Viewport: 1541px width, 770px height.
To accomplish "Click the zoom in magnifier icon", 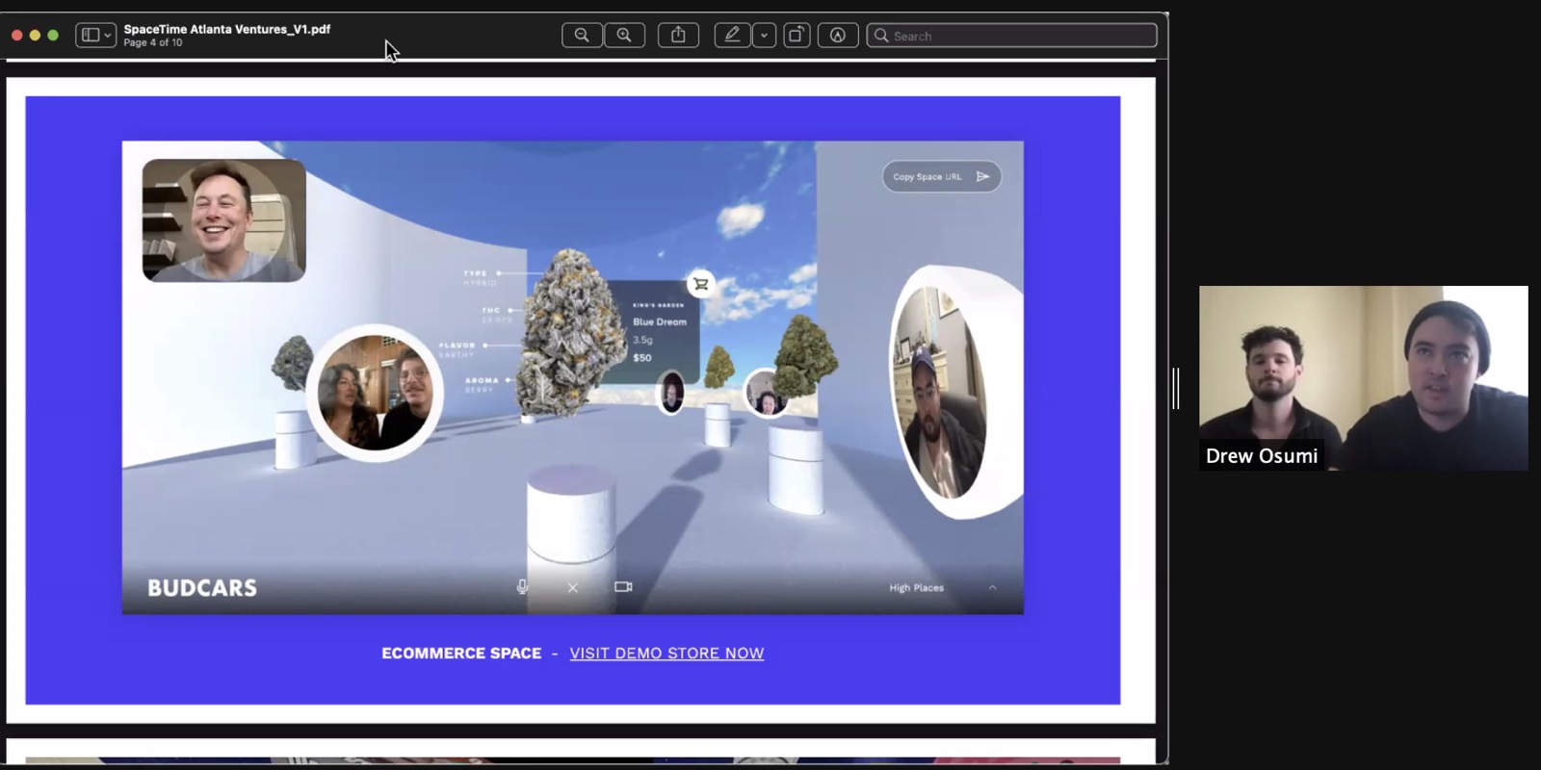I will pos(624,36).
